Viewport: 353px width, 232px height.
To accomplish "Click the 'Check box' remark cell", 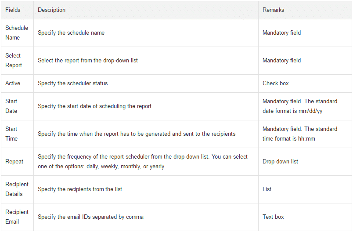I will [305, 83].
